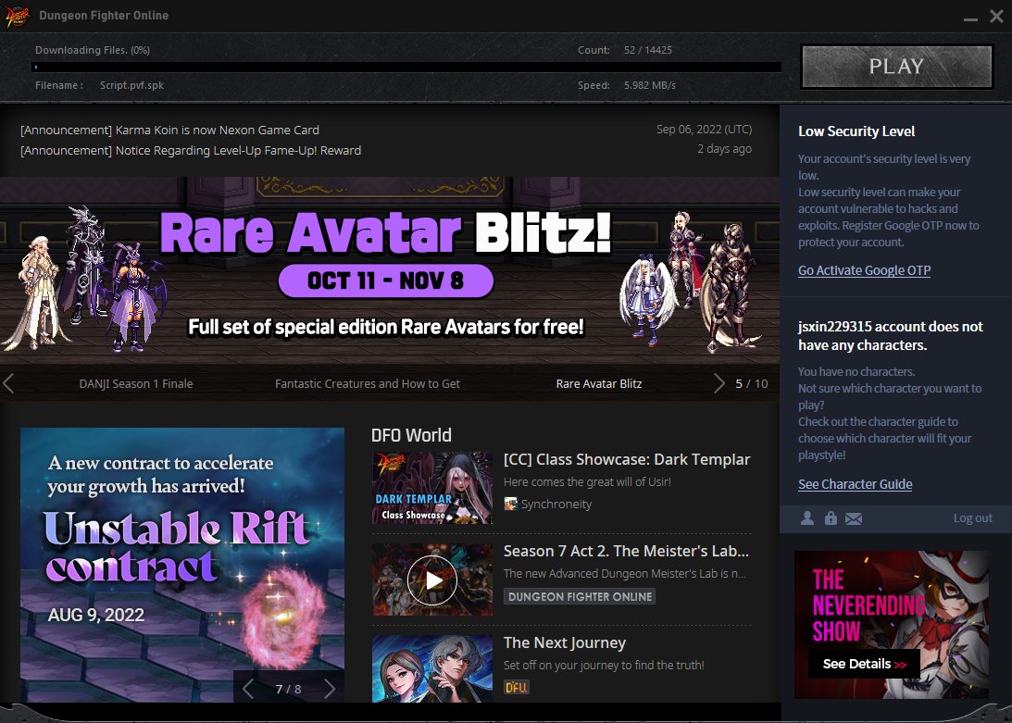This screenshot has width=1012, height=723.
Task: Click 'Downloading Files. (0%)' status text
Action: click(x=93, y=50)
